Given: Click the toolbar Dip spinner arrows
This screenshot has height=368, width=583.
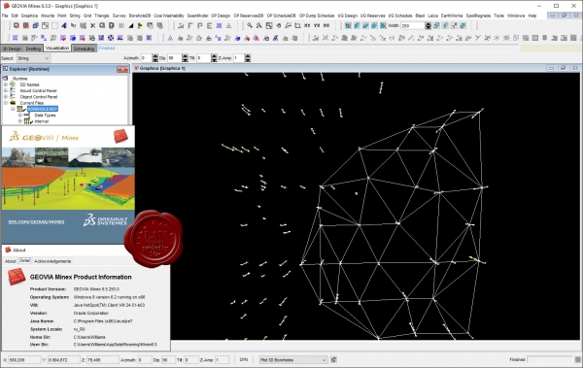Looking at the screenshot, I should point(185,58).
